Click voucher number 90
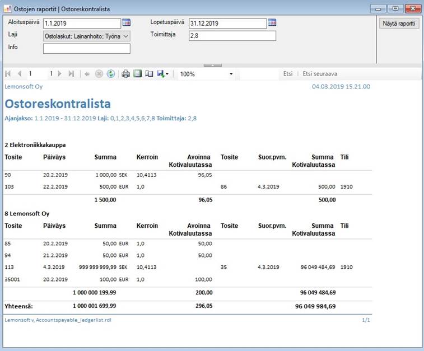Image resolution: width=424 pixels, height=351 pixels. [8, 175]
